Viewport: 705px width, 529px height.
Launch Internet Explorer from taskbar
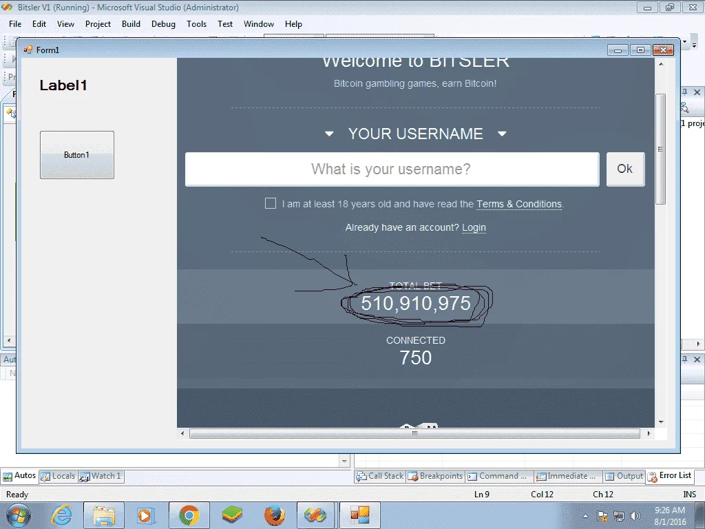click(x=61, y=515)
